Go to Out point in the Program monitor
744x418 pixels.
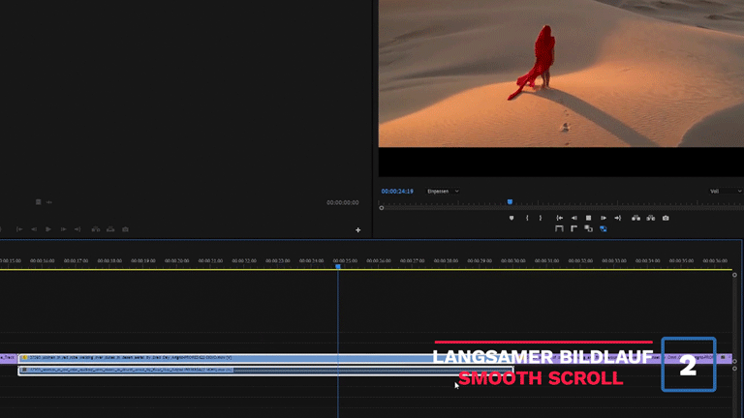click(x=617, y=218)
